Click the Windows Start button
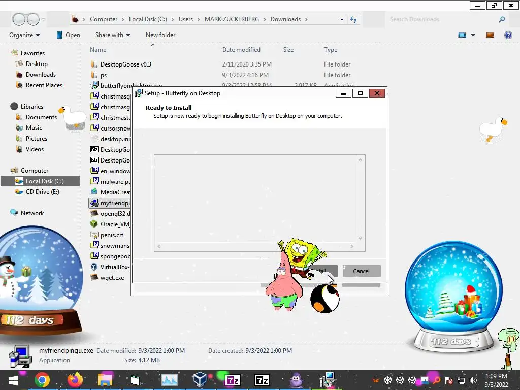Image resolution: width=520 pixels, height=390 pixels. pyautogui.click(x=14, y=380)
